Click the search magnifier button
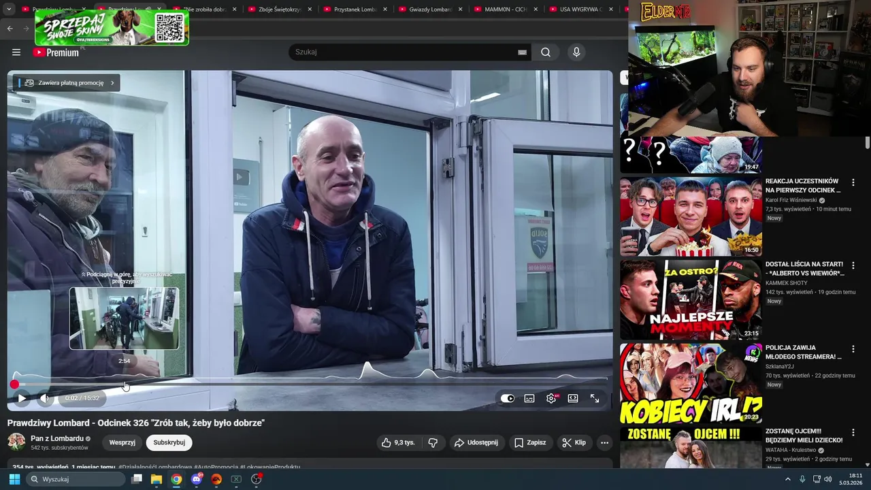Viewport: 871px width, 490px height. (546, 52)
